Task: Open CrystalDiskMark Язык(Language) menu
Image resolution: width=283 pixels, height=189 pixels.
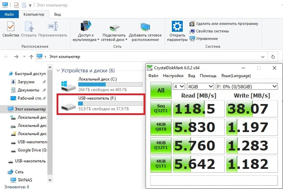Action: pos(236,76)
